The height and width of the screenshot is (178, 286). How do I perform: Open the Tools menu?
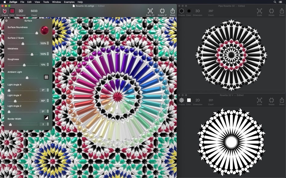tap(46, 2)
